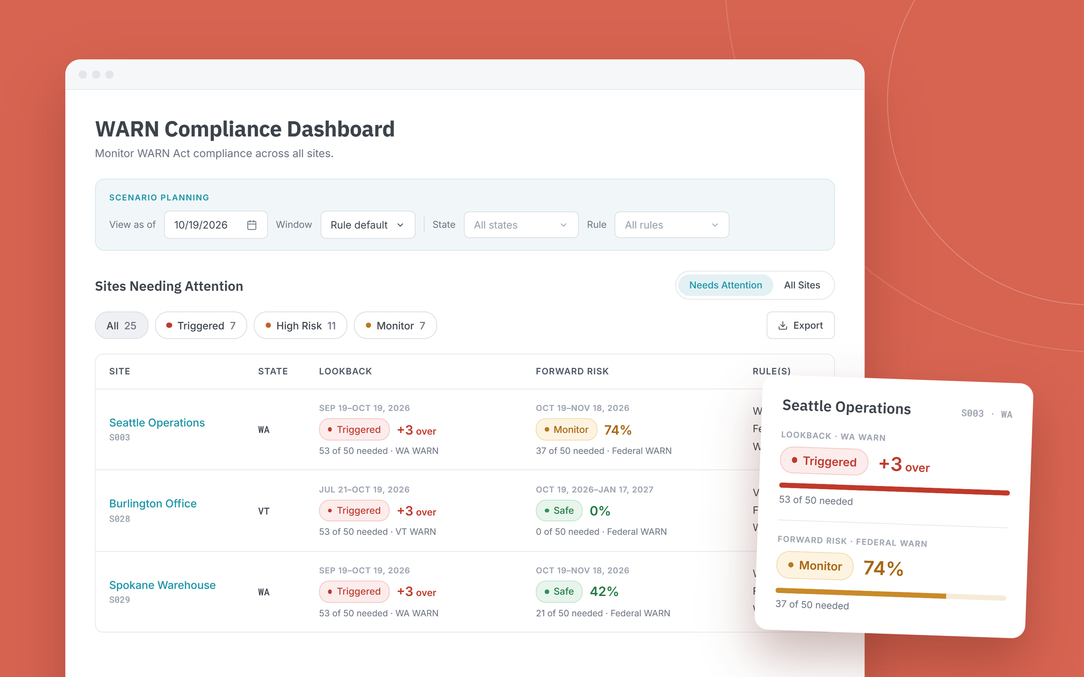
Task: Click the Triggered badge in Seattle Operations row
Action: [x=354, y=429]
